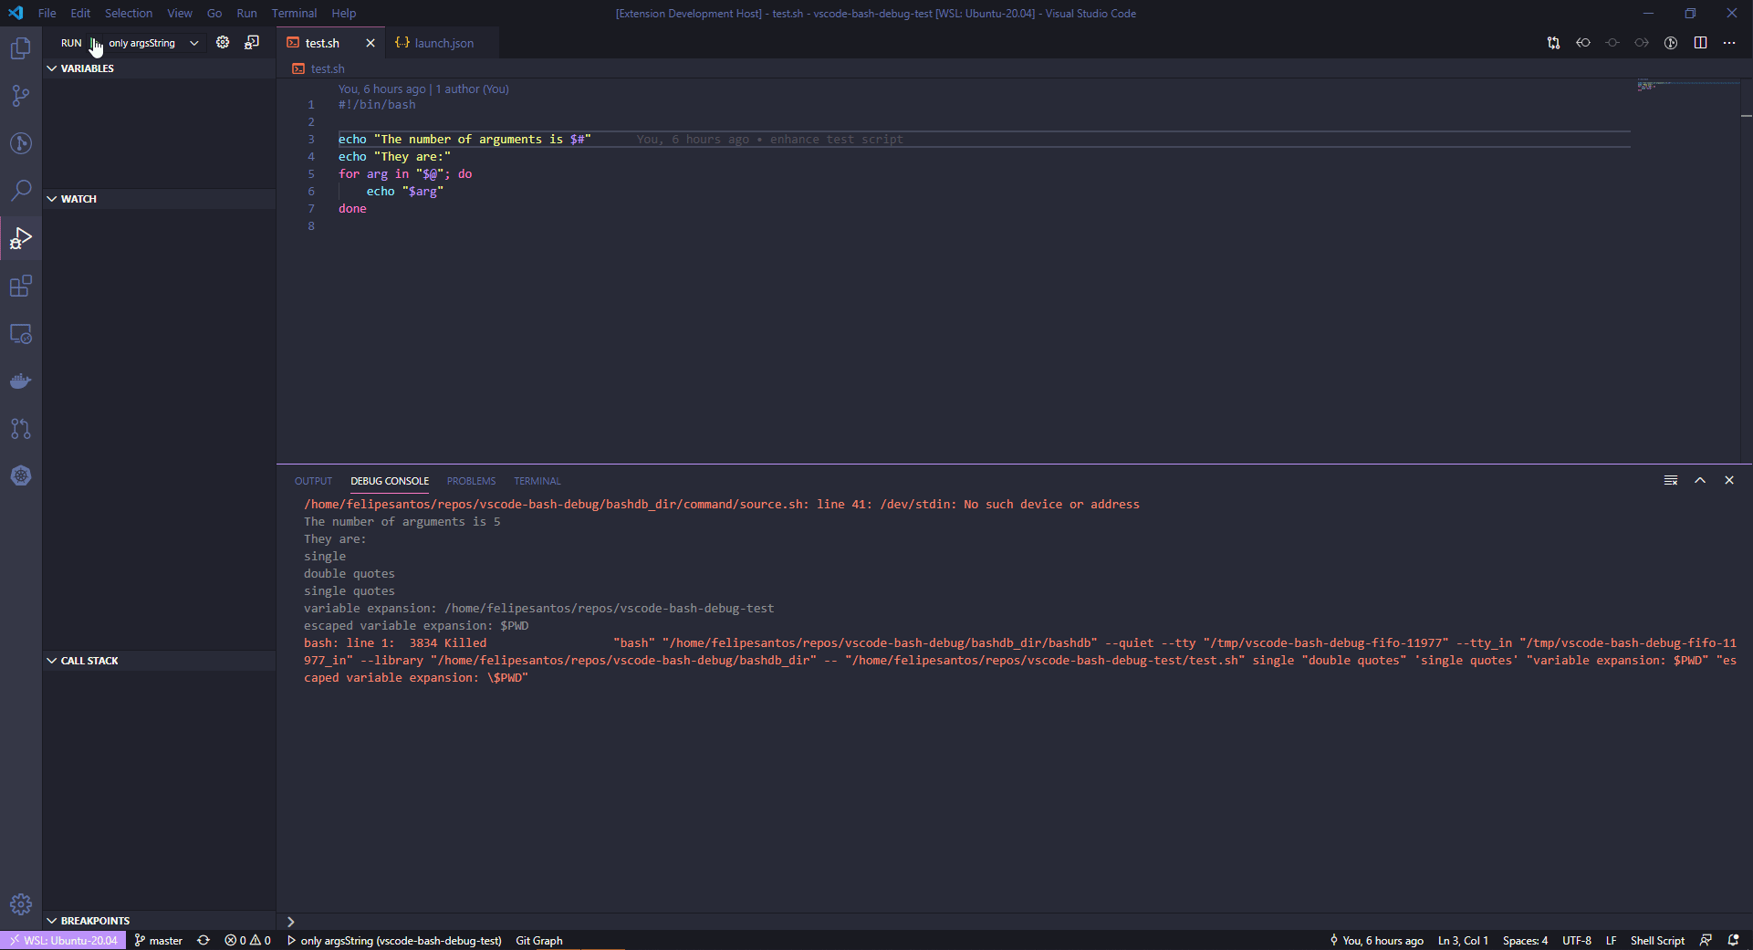Screen dimensions: 1753x950
Task: Open feedback icon in status bar
Action: (x=1706, y=940)
